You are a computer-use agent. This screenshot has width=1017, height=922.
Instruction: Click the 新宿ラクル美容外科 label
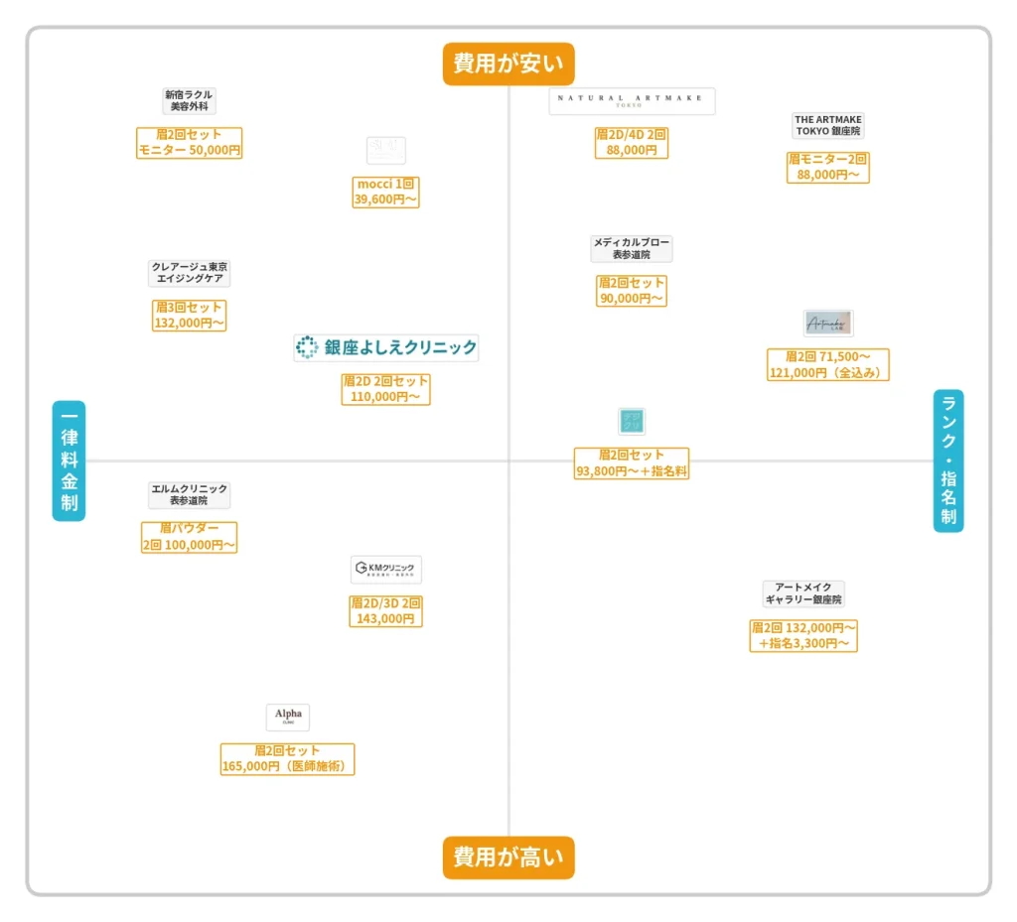pyautogui.click(x=189, y=100)
